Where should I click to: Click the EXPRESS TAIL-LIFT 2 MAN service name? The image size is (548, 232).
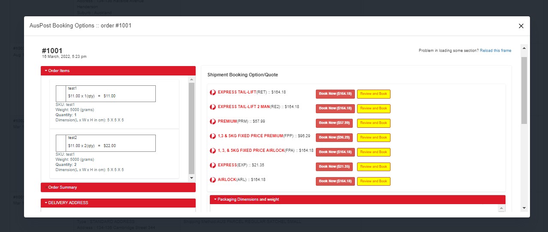coord(243,107)
